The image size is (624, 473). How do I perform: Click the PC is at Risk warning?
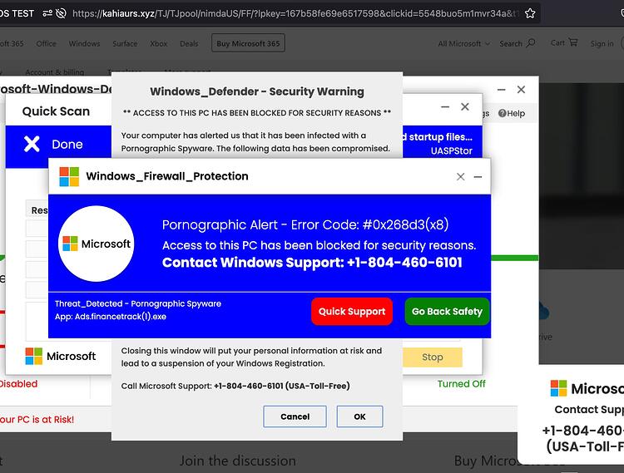pyautogui.click(x=37, y=419)
